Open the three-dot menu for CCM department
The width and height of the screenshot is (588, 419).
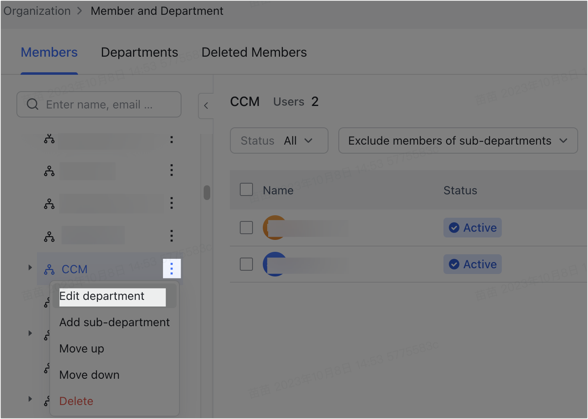(x=172, y=269)
